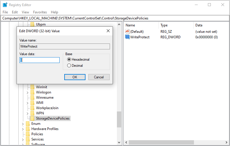
Task: Click the WinInit folder icon
Action: point(32,87)
